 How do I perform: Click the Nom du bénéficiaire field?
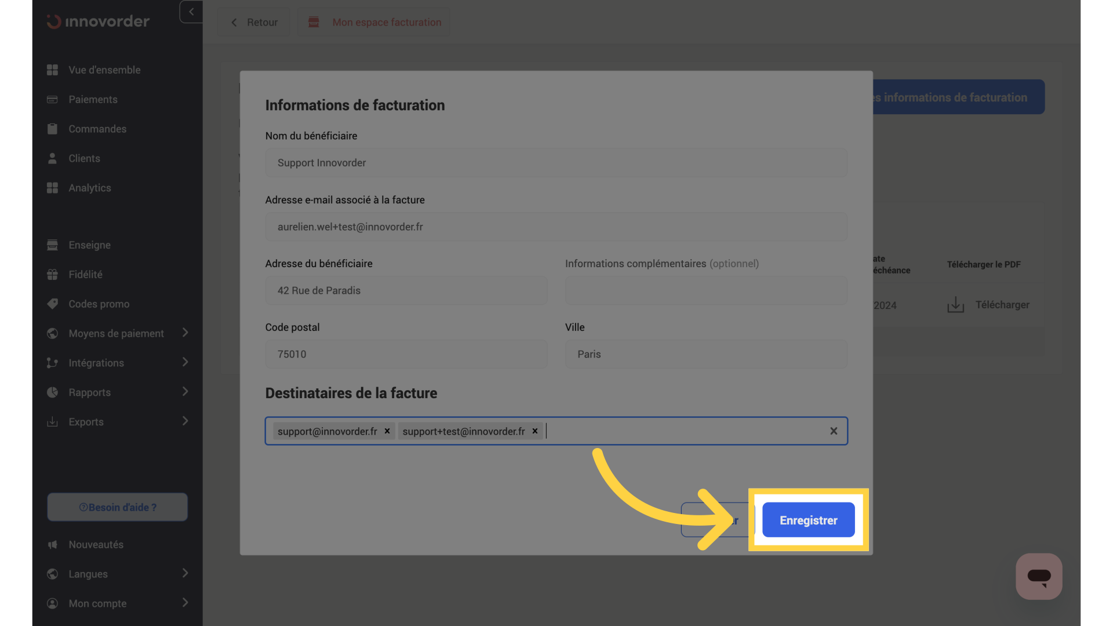[556, 163]
